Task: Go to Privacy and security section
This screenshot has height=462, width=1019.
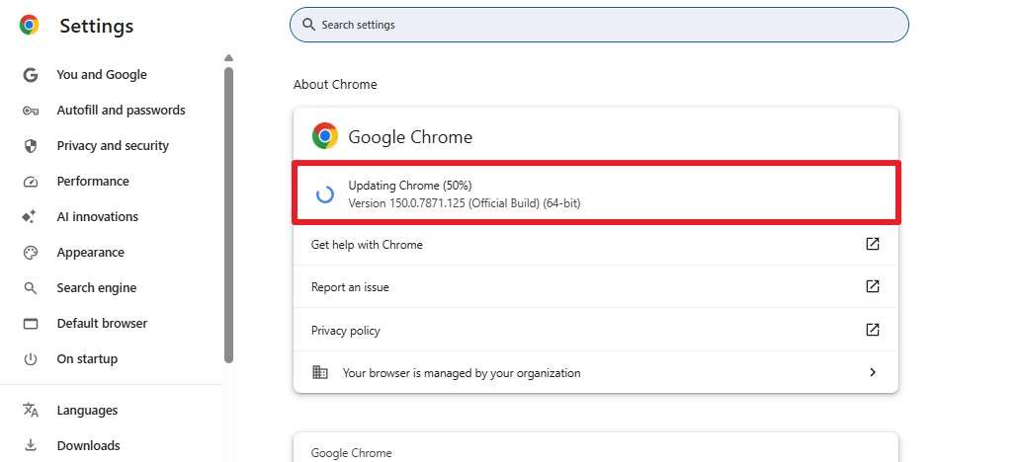Action: (113, 146)
